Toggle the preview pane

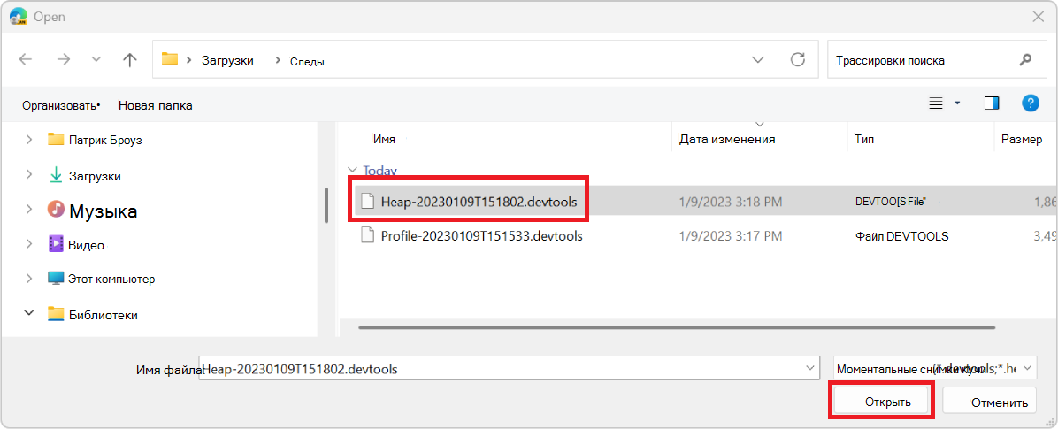tap(992, 103)
